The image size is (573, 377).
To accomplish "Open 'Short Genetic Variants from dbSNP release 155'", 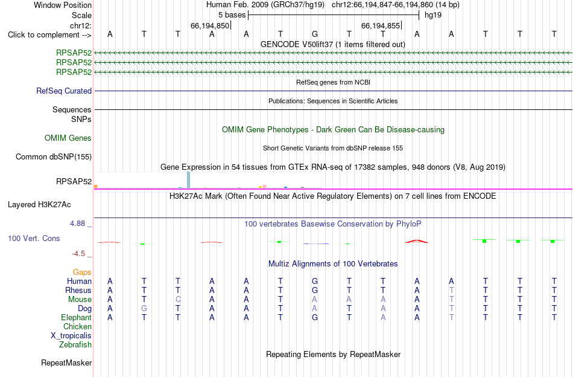I will click(x=333, y=148).
